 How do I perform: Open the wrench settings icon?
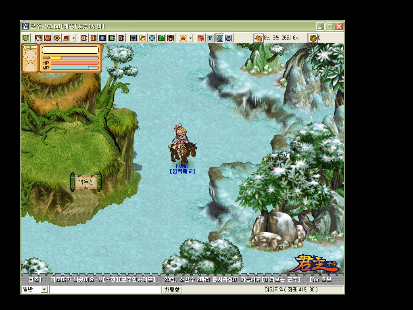210,38
